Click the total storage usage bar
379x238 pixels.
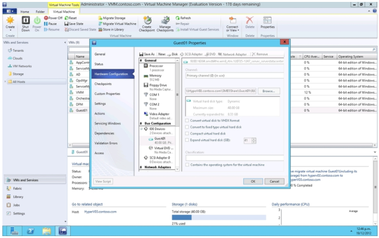click(219, 217)
